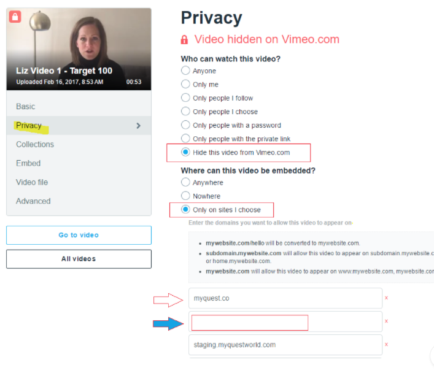Screen dimensions: 434x373
Task: Remove the myquest.co domain with its x
Action: 386,298
